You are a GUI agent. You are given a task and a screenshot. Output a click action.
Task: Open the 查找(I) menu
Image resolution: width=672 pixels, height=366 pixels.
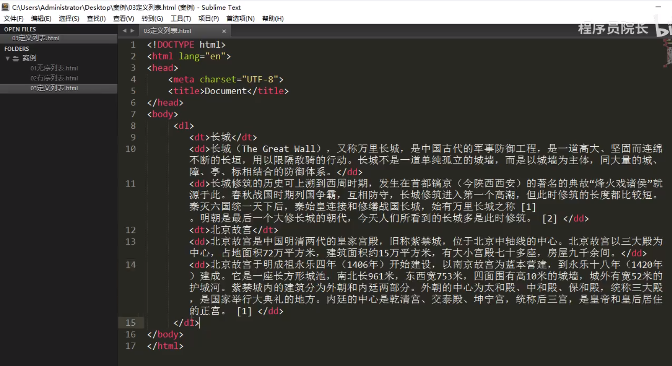click(x=96, y=18)
